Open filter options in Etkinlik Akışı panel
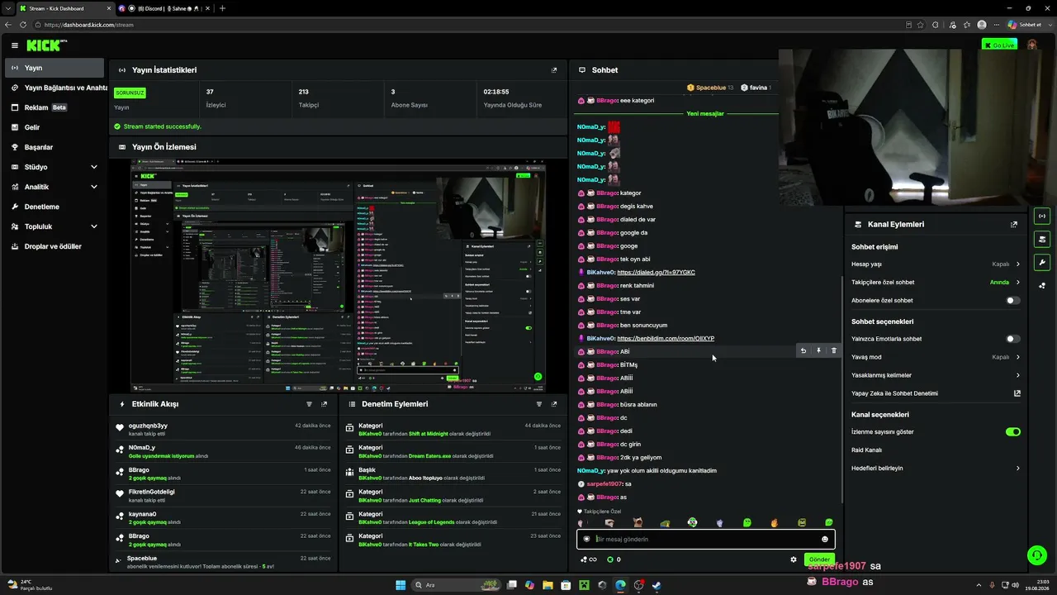 click(310, 404)
